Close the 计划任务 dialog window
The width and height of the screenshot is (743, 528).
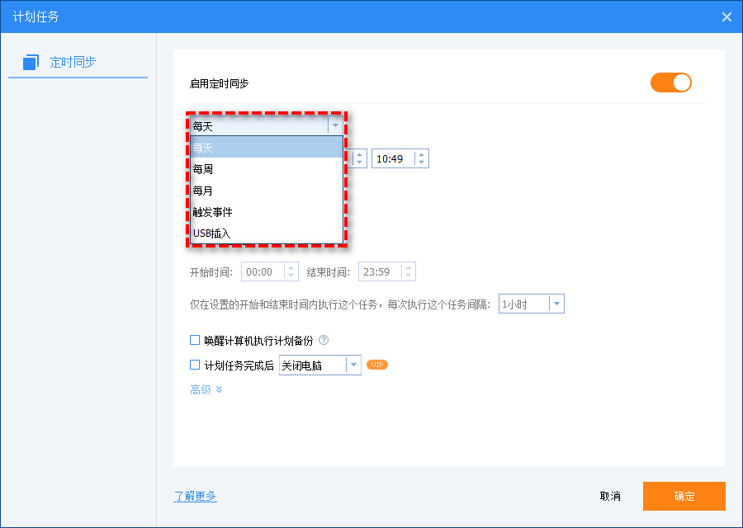pos(726,16)
